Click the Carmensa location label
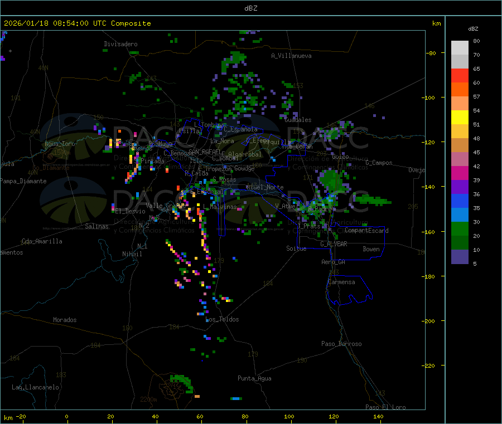Image resolution: width=502 pixels, height=424 pixels. 341,282
